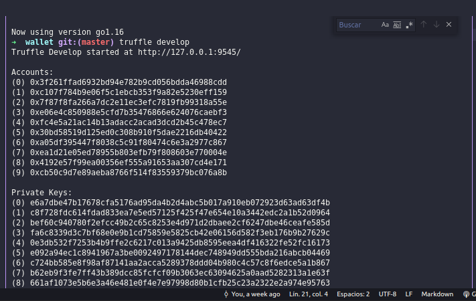
Task: Open git blame info 'You, a week ago'
Action: click(256, 294)
